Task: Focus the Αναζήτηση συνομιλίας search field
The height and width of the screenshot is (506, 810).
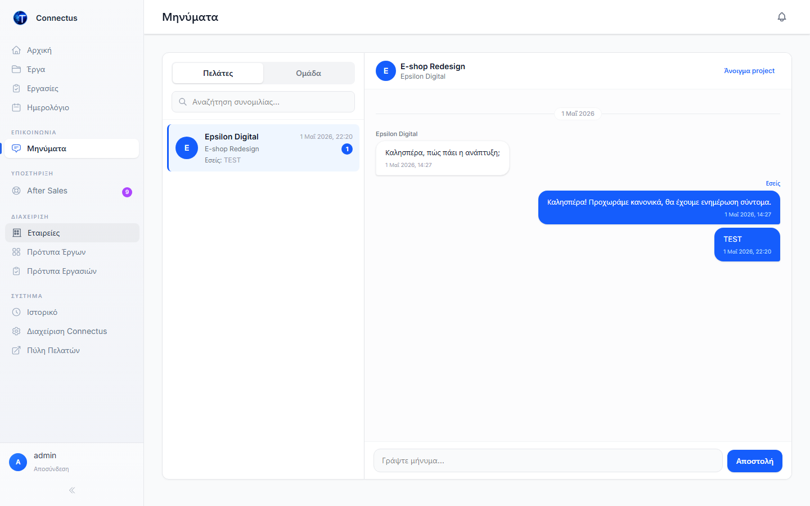Action: pos(263,102)
